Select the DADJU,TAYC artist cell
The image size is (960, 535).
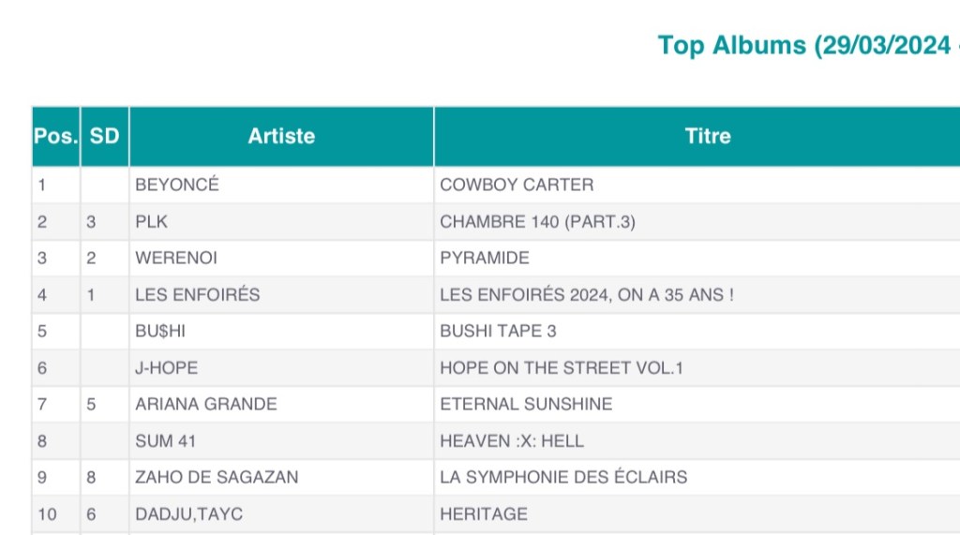point(188,513)
